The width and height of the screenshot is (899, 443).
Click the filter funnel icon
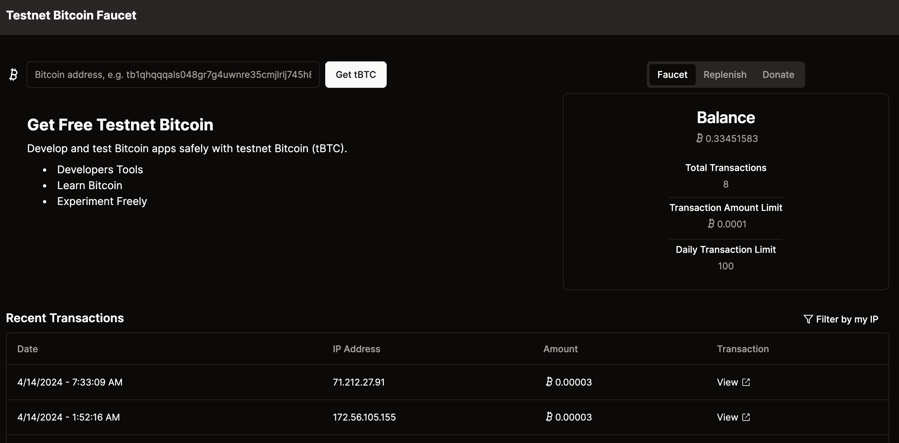click(808, 319)
